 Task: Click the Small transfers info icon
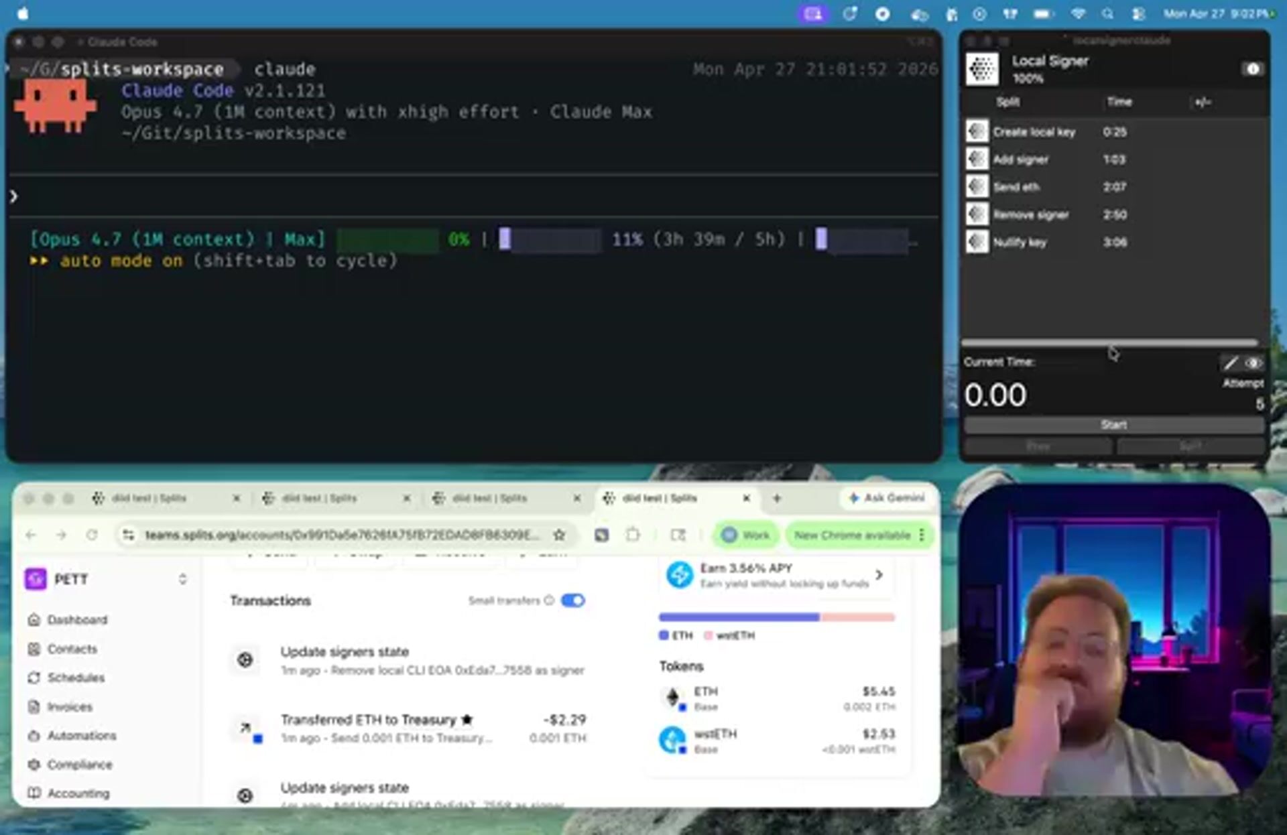pyautogui.click(x=549, y=600)
